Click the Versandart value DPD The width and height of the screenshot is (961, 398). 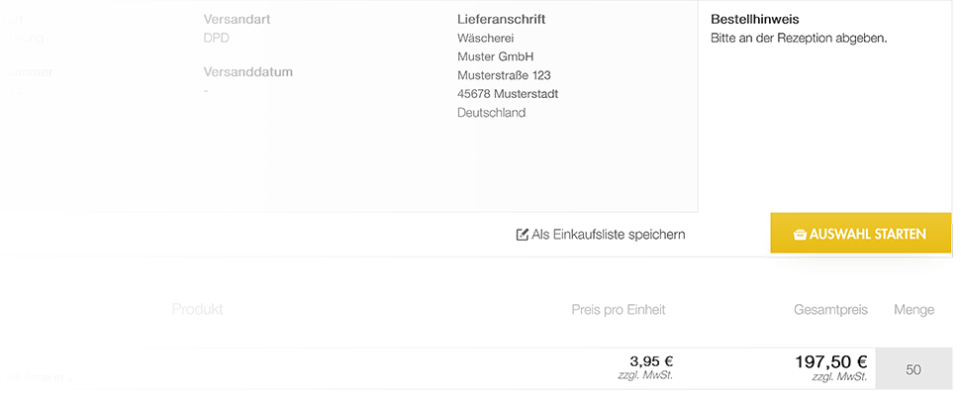(x=217, y=38)
